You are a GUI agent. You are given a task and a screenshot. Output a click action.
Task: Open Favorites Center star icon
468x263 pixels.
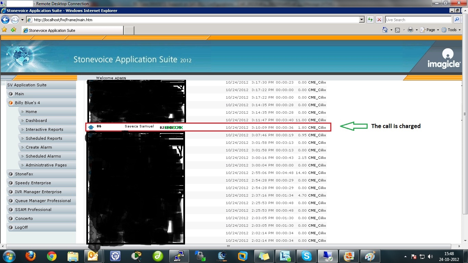[4, 30]
